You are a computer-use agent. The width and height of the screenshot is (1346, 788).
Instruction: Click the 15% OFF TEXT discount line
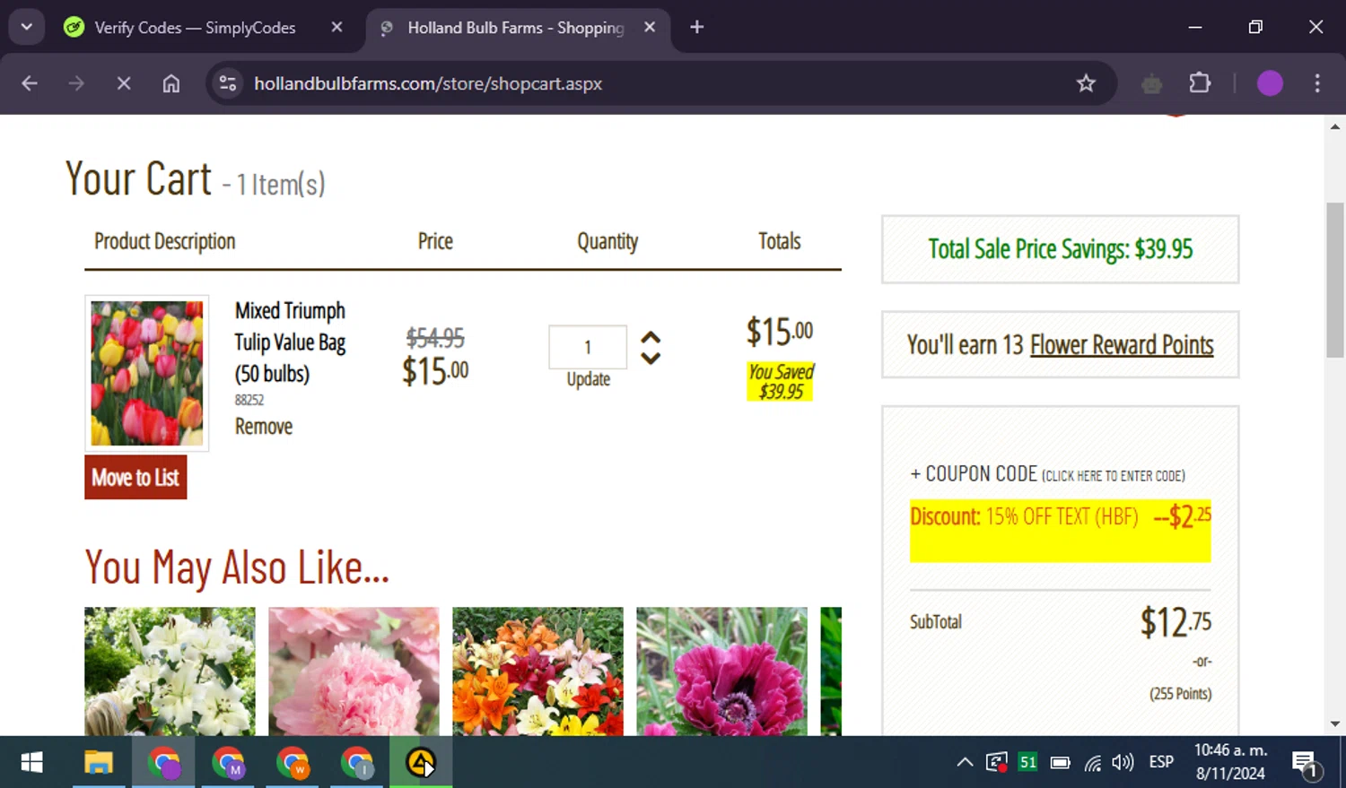click(x=1060, y=517)
